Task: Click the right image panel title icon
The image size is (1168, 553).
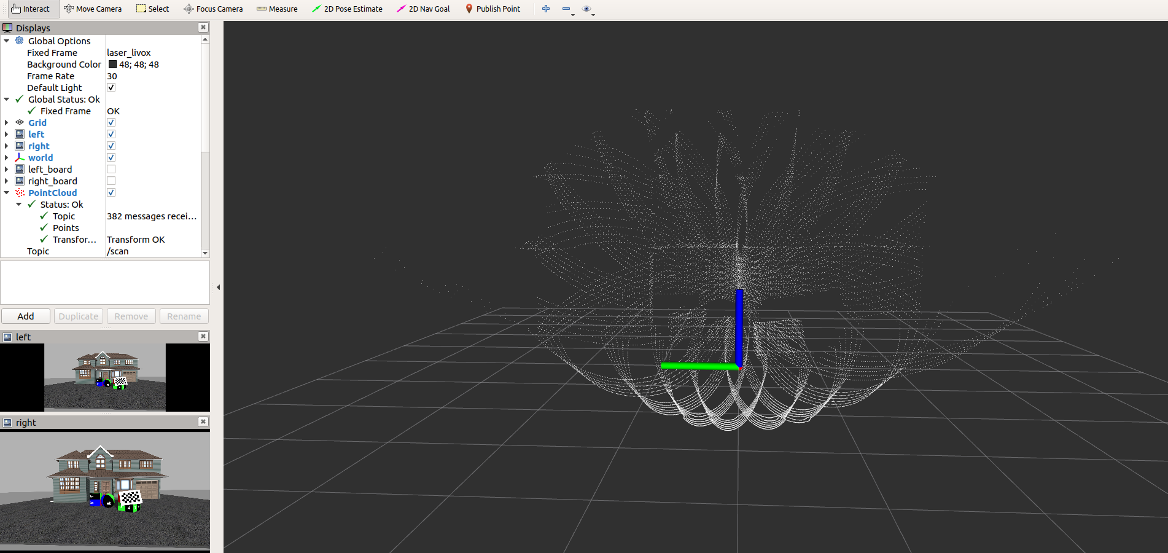Action: tap(7, 422)
